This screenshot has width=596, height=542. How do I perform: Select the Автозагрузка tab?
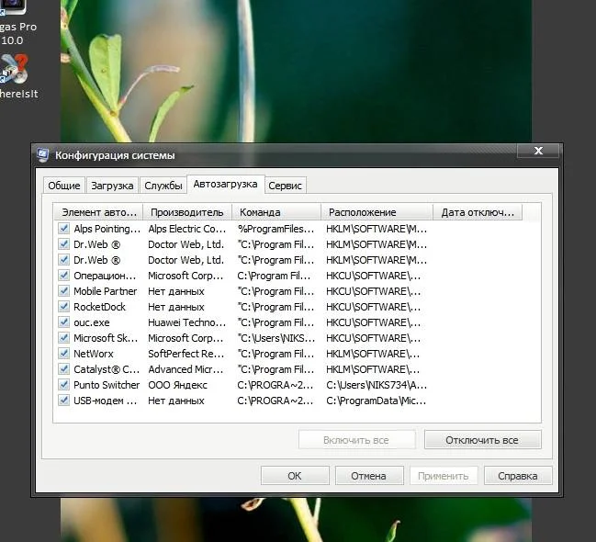225,185
